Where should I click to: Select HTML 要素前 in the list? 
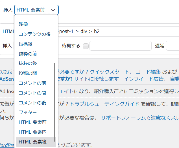(32, 122)
